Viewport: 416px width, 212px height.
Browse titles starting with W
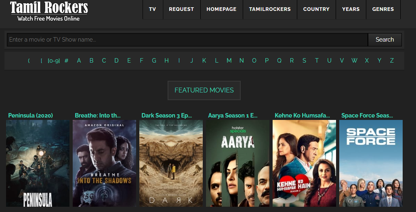[x=355, y=61]
